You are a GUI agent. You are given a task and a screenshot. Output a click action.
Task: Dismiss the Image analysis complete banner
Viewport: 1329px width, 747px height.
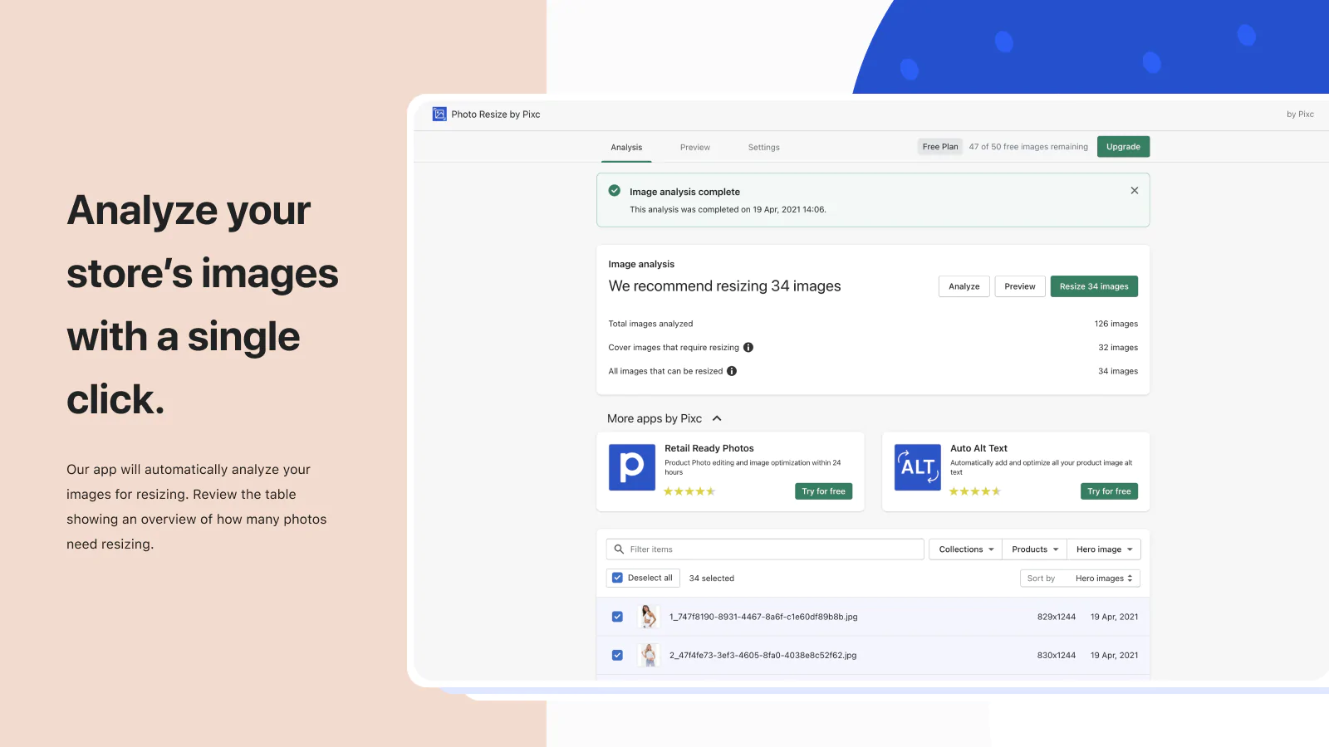click(x=1135, y=191)
